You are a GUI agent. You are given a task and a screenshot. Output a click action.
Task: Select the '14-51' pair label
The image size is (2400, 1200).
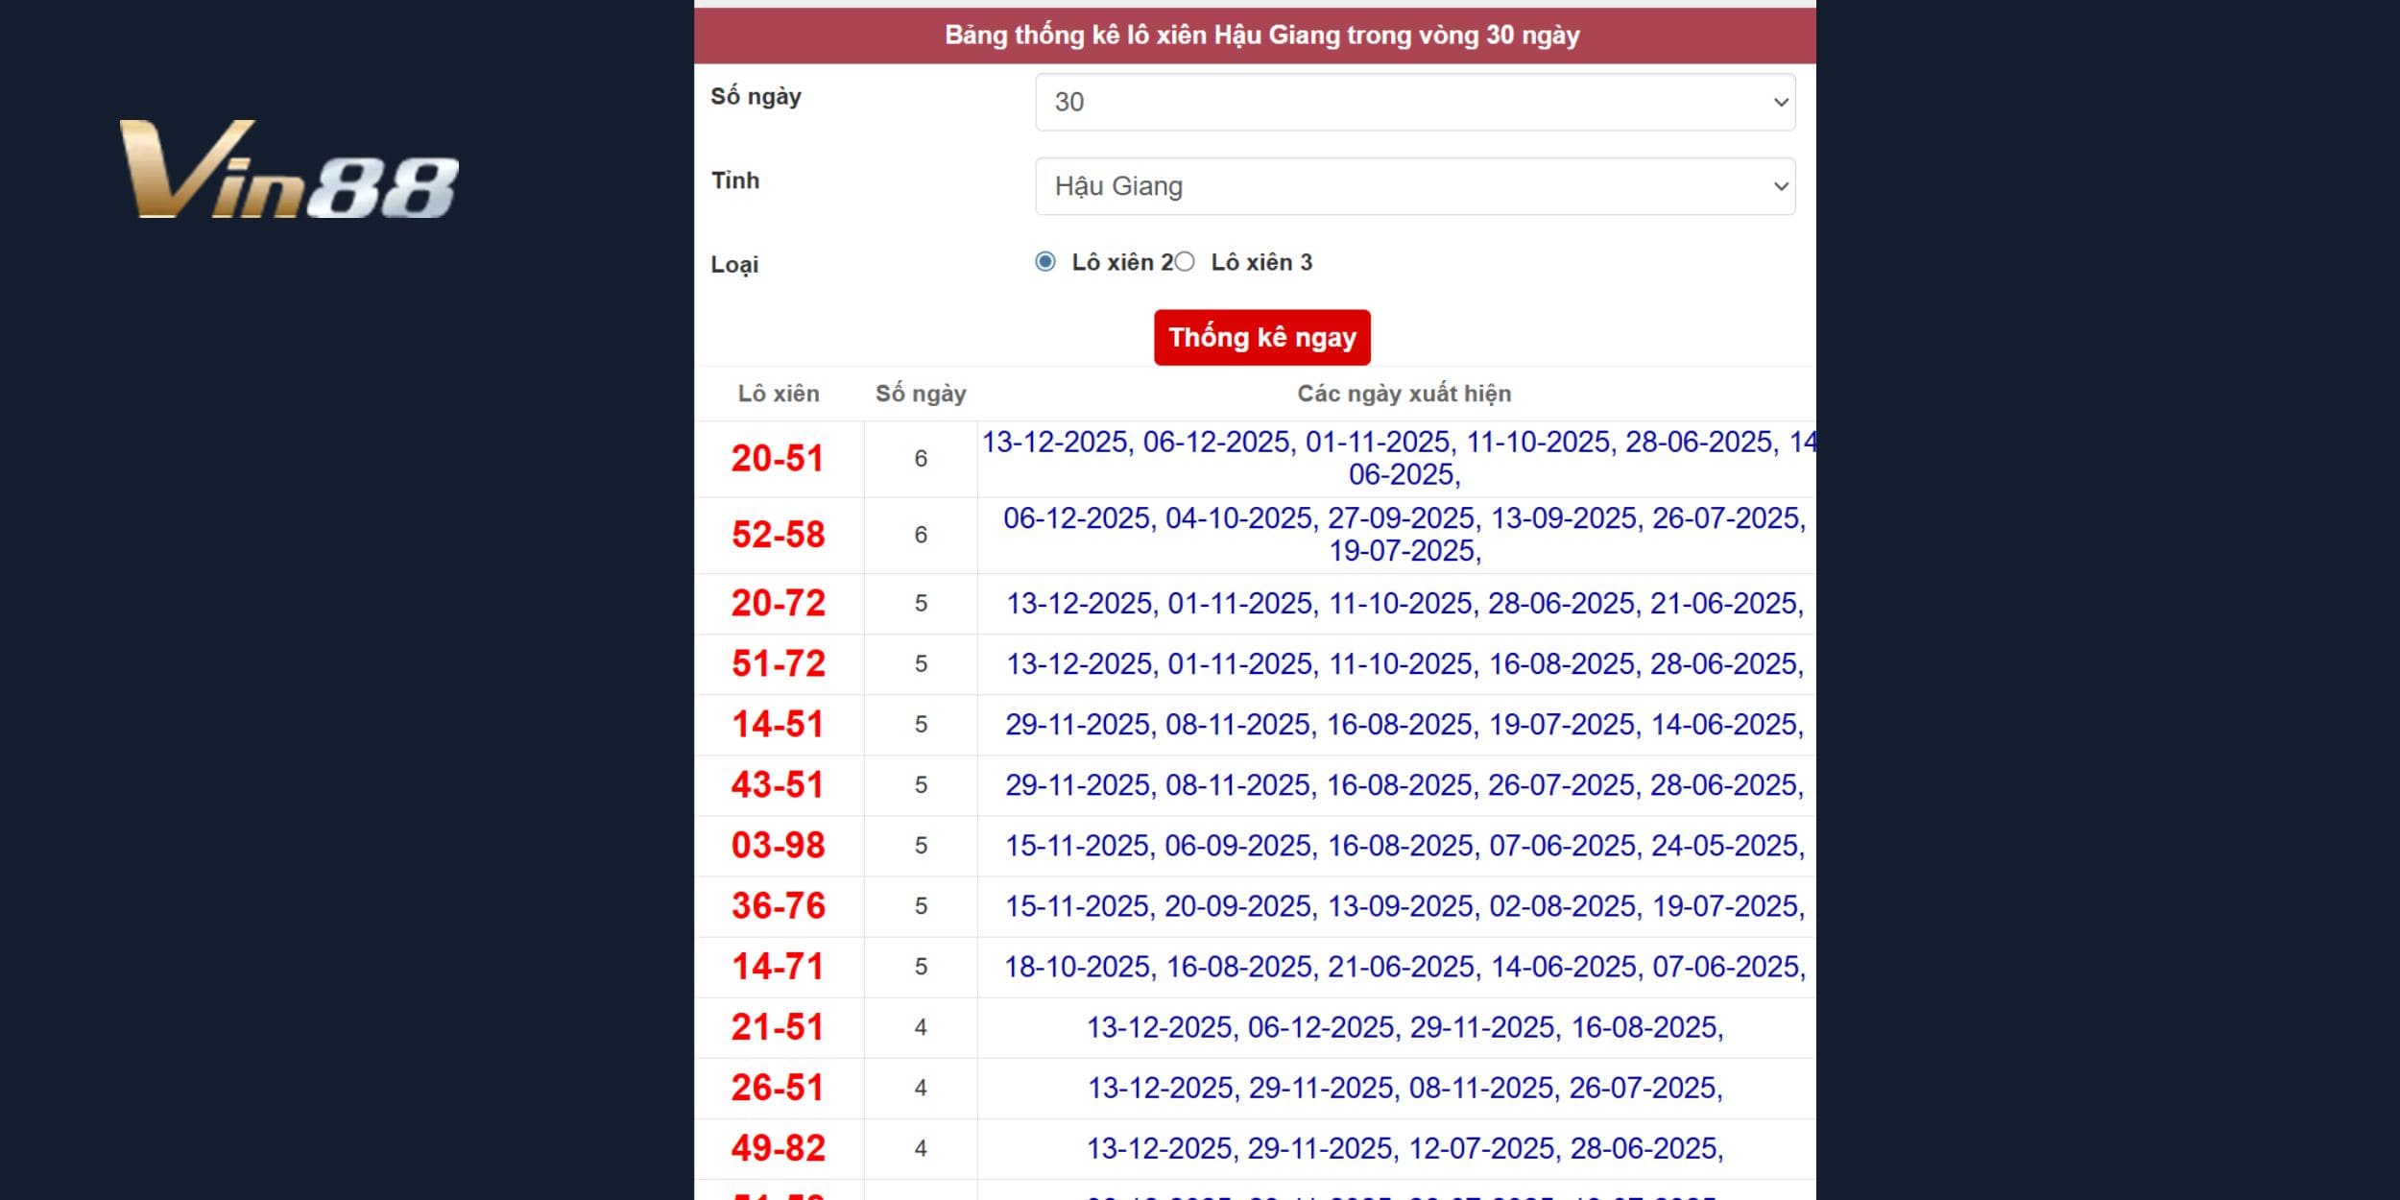pyautogui.click(x=779, y=724)
